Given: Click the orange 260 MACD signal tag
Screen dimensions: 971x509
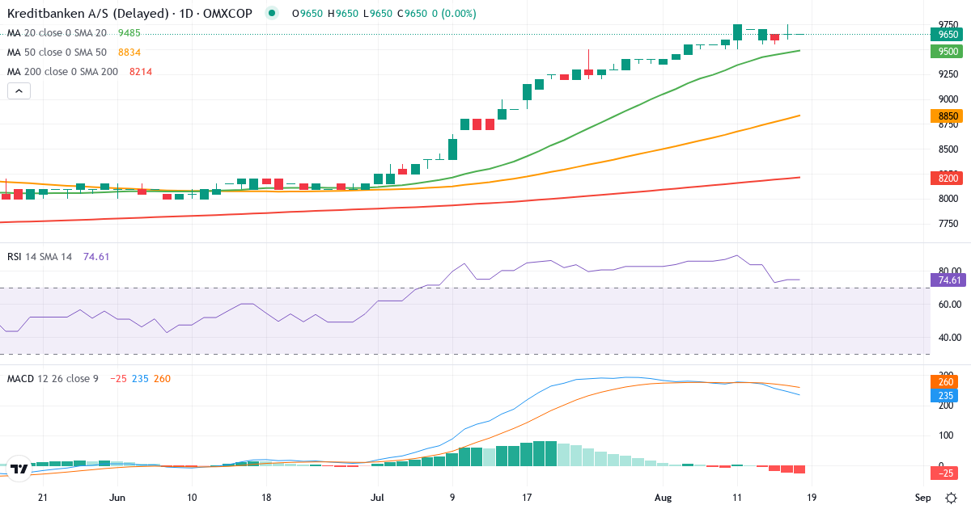Looking at the screenshot, I should 944,382.
